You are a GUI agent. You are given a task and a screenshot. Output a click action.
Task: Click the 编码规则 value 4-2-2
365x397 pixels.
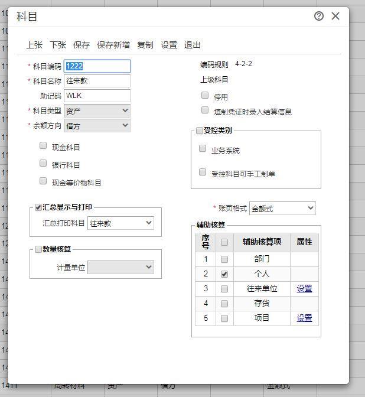(243, 64)
